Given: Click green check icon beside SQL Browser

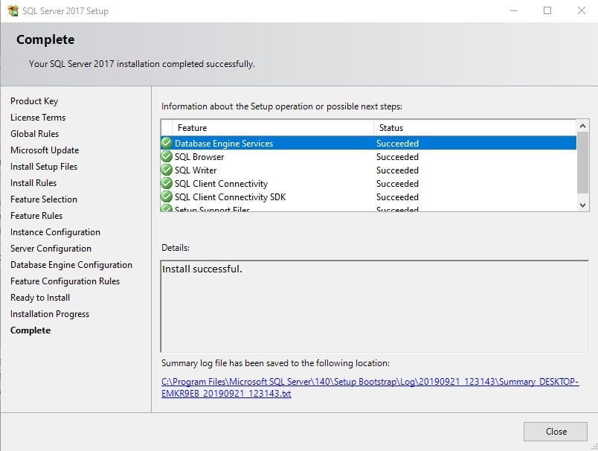Looking at the screenshot, I should coord(167,157).
